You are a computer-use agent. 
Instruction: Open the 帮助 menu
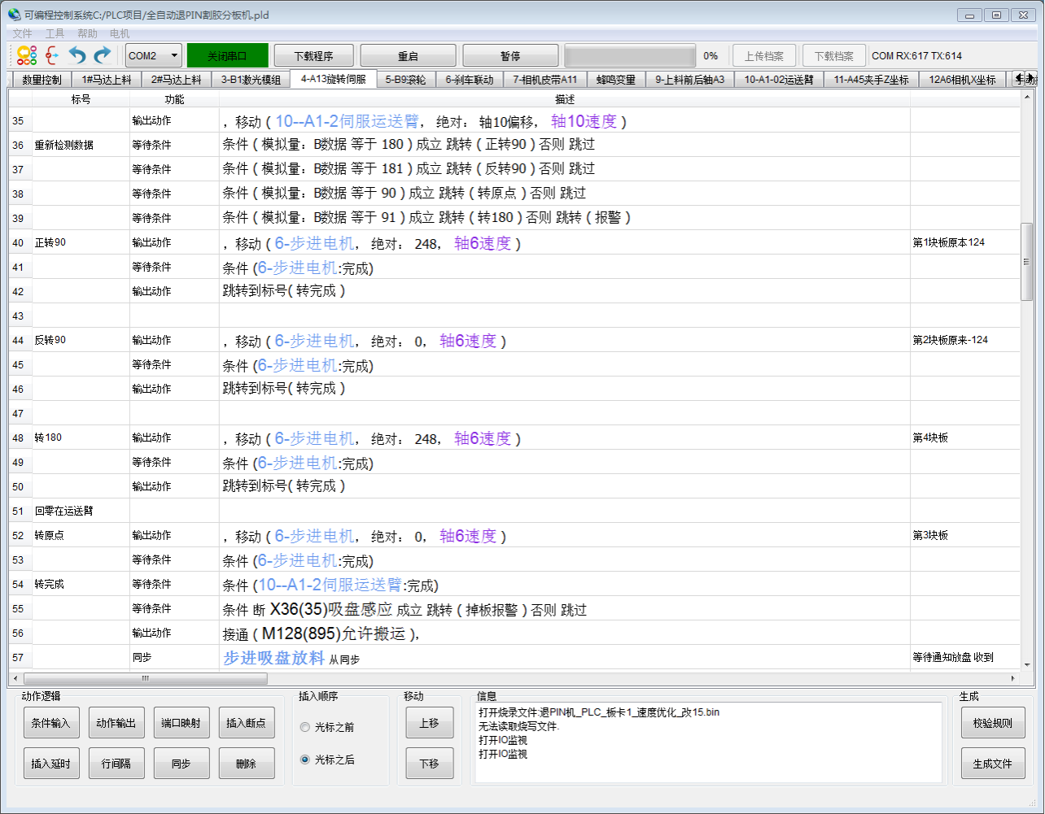[x=87, y=33]
